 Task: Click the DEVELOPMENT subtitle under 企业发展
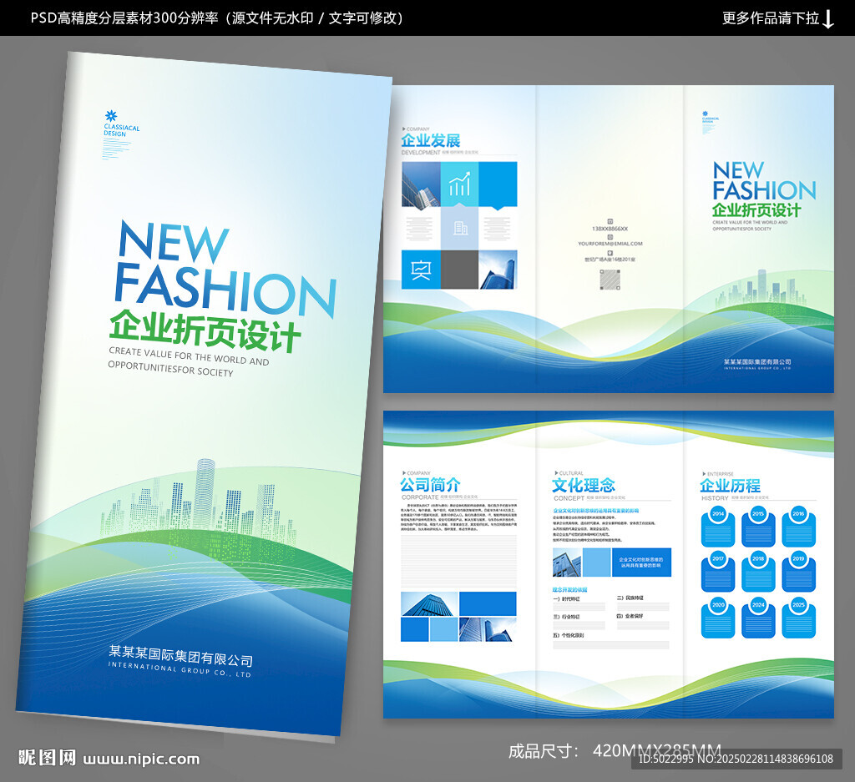[x=421, y=153]
